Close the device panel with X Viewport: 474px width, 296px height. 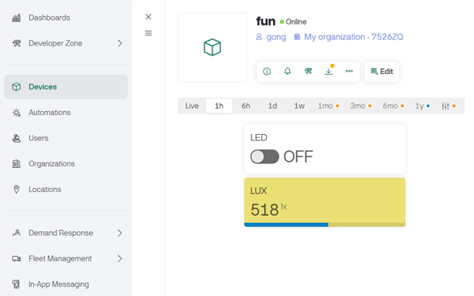[148, 17]
